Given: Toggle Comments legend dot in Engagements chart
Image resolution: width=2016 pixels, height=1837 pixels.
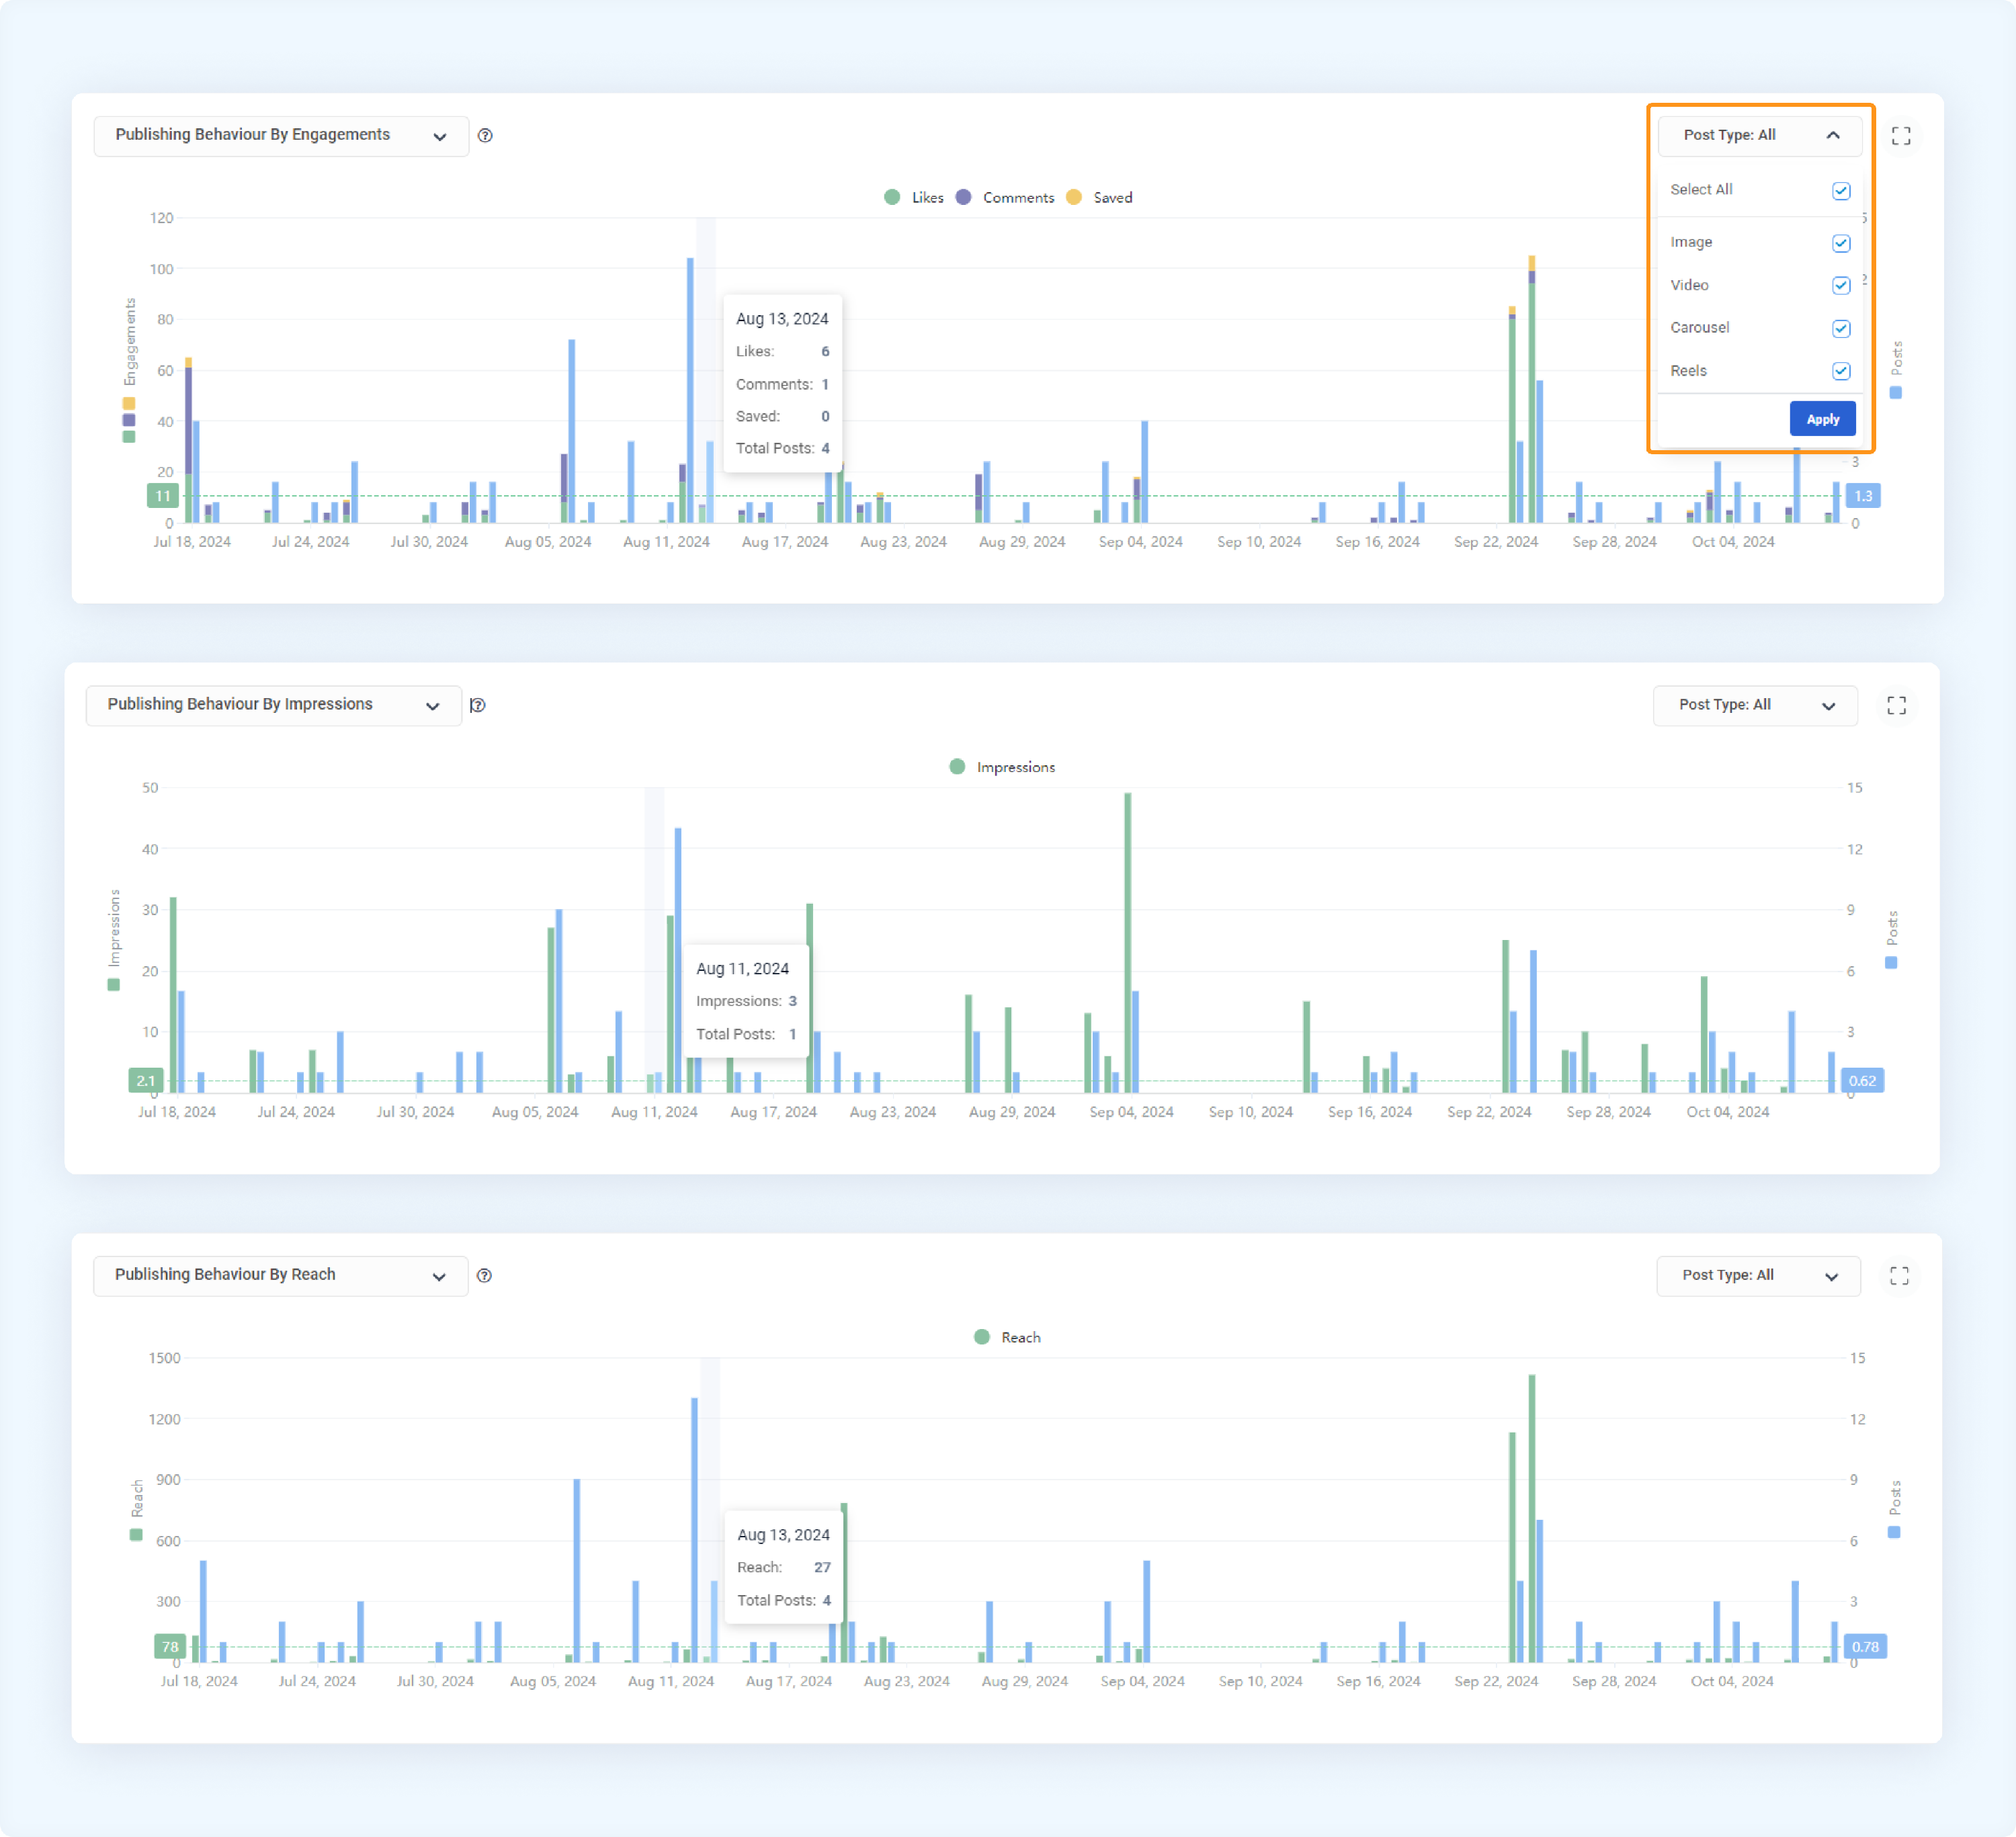Looking at the screenshot, I should 963,197.
